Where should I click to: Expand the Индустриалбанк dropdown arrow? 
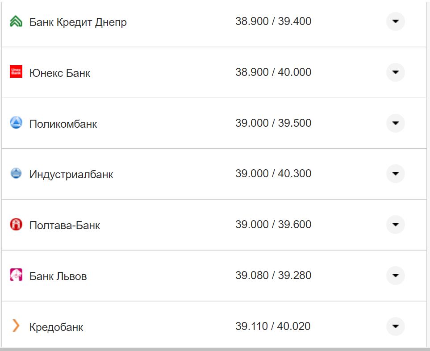395,174
